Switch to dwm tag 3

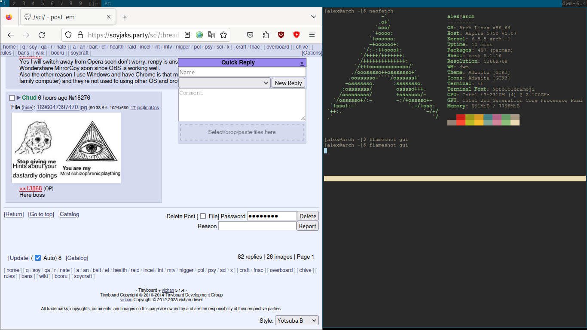pos(24,3)
